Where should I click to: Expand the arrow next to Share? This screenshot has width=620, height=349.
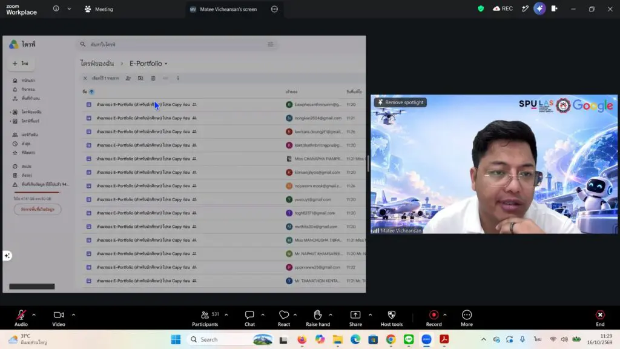pyautogui.click(x=370, y=315)
